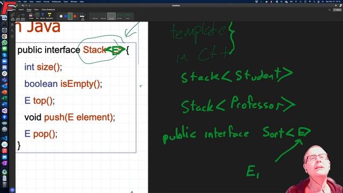Open the Notebooks menu
Screen dimensions: 343x193
(x=56, y=2)
